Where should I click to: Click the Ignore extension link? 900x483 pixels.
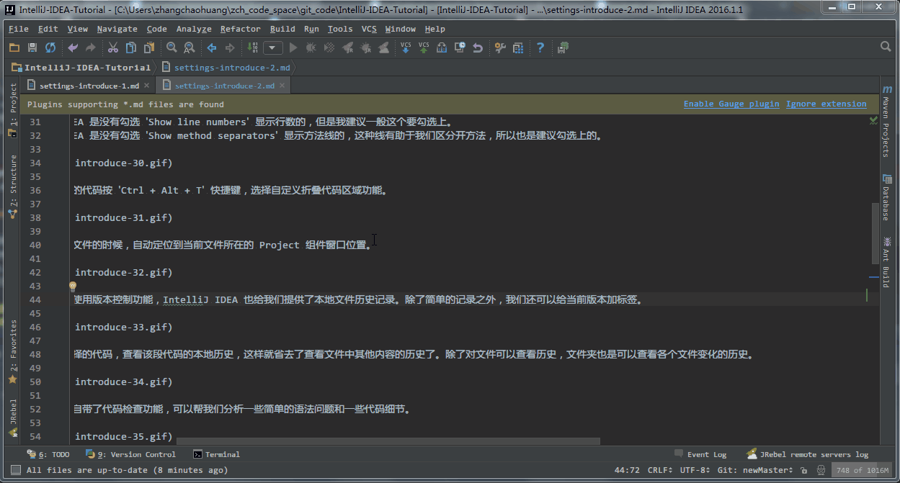point(826,104)
